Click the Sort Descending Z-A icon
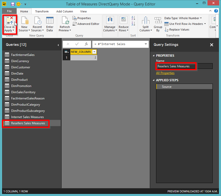221x196 pixels. pyautogui.click(x=133, y=24)
